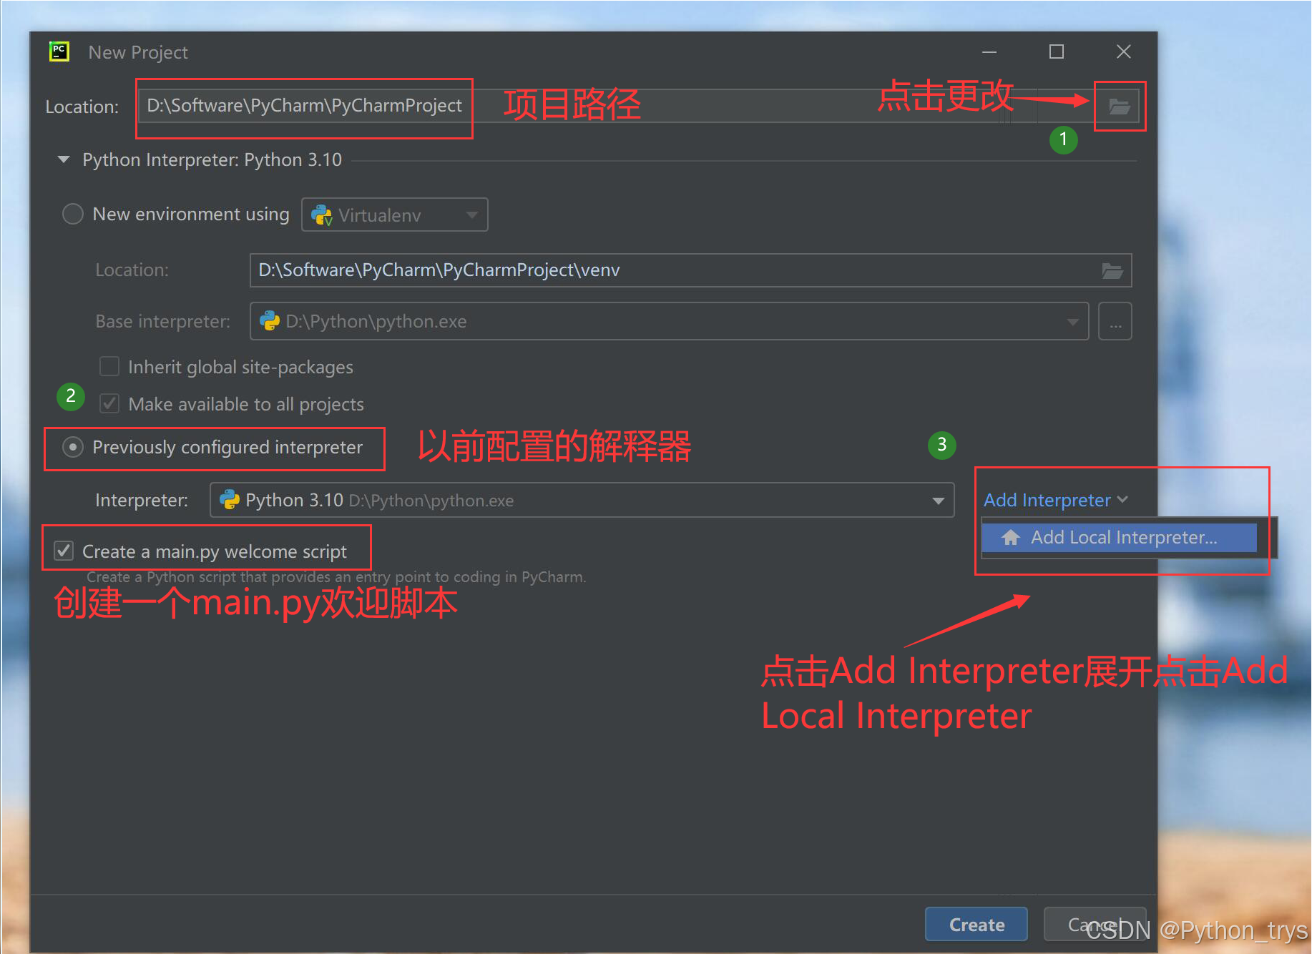Click the Virtualenv Python icon
1312x954 pixels.
(x=322, y=215)
